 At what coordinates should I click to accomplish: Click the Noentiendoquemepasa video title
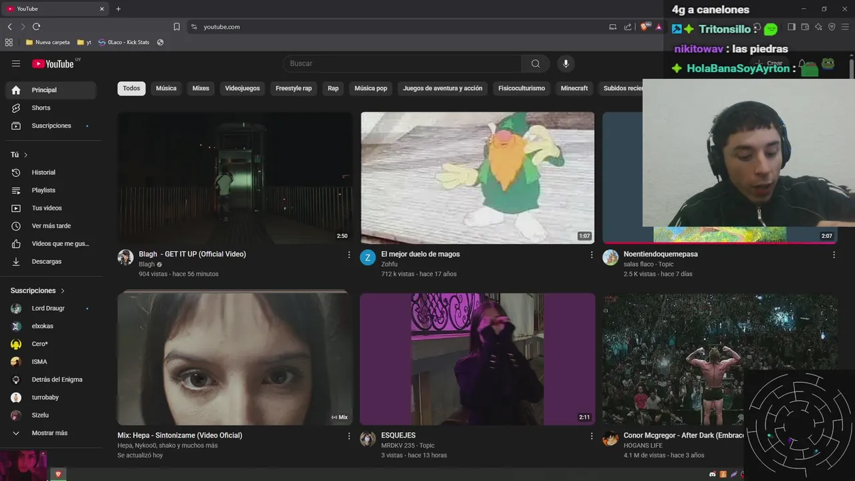[661, 255]
